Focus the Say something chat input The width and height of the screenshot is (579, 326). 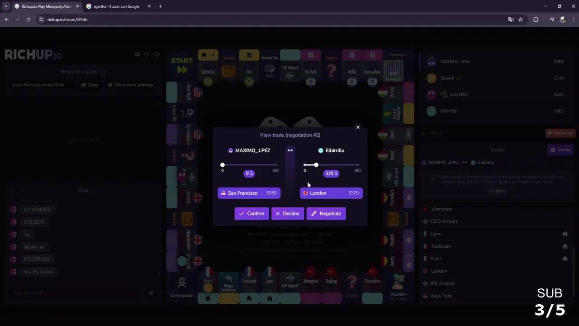click(x=77, y=293)
